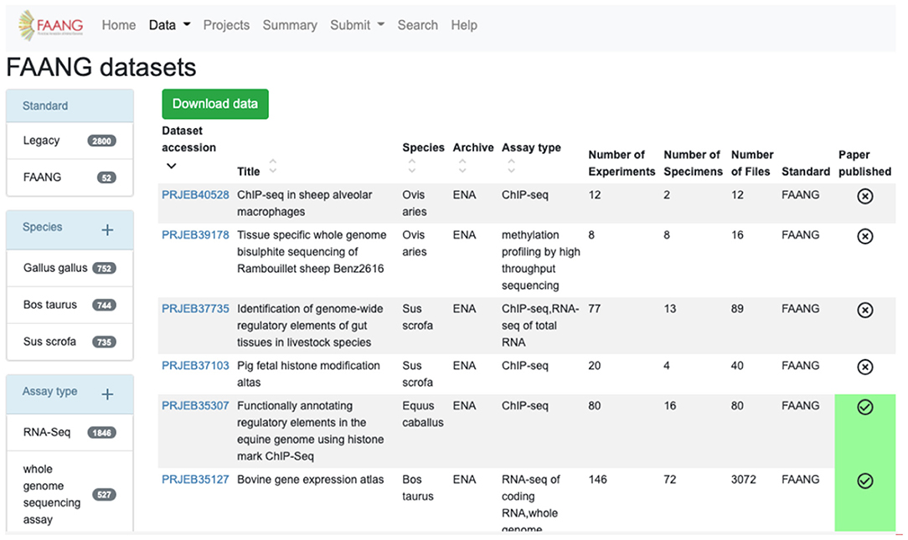This screenshot has height=540, width=908.
Task: Click the 'Number of Specimens' column header
Action: click(694, 163)
